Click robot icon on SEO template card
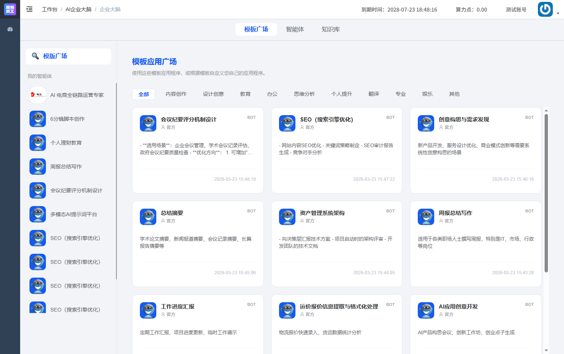This screenshot has height=354, width=564. (x=287, y=123)
